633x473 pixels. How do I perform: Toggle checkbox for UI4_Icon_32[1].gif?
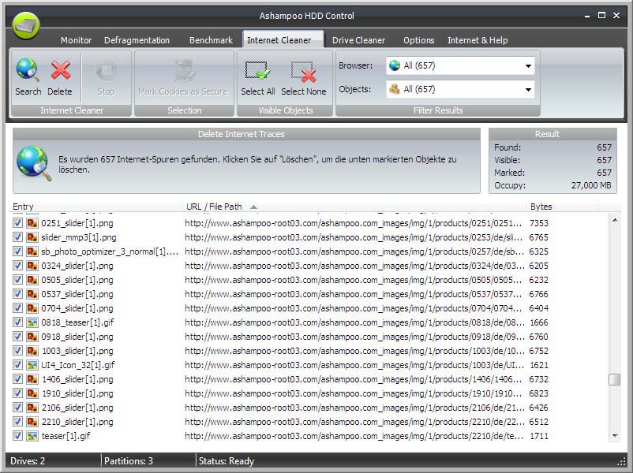(x=17, y=365)
